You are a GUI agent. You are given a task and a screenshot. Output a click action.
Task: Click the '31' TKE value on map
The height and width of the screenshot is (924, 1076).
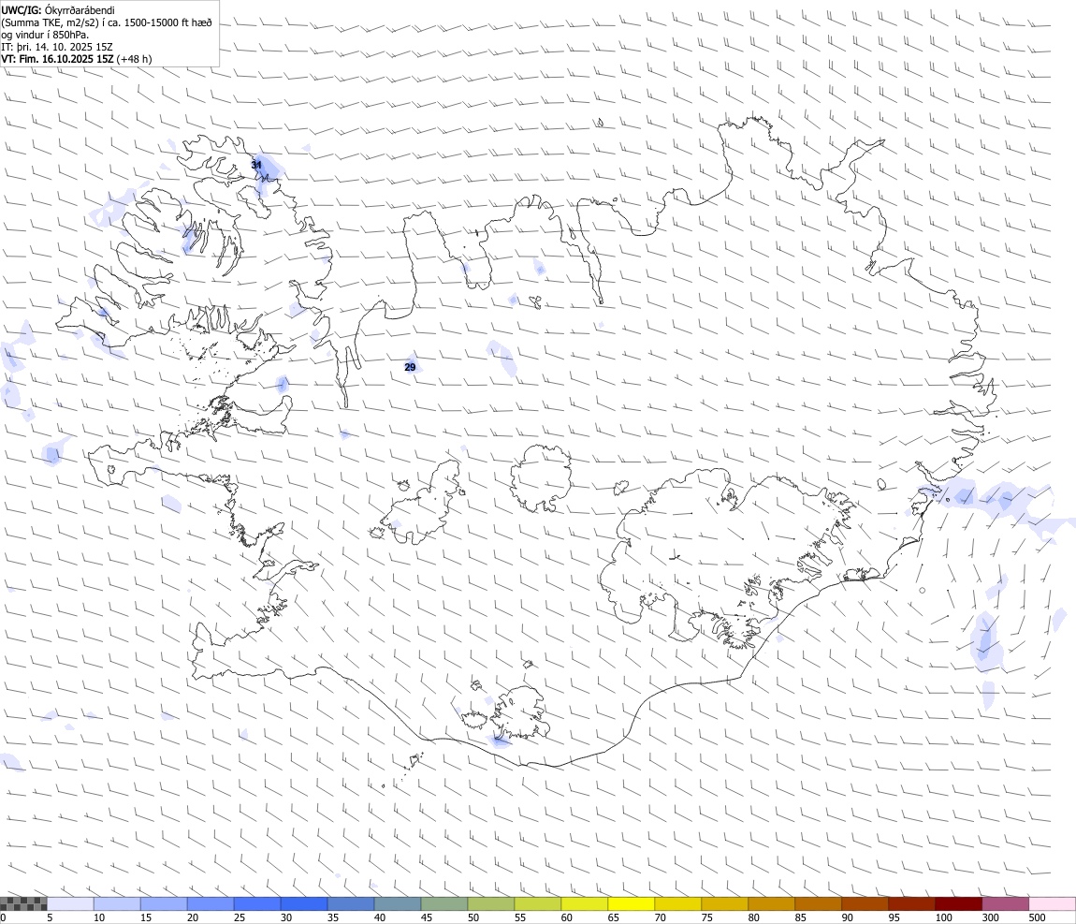point(256,165)
